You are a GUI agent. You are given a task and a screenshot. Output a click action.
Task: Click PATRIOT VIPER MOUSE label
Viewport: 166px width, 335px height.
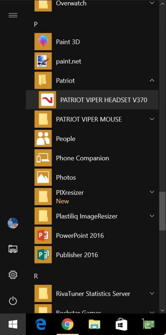pyautogui.click(x=89, y=119)
